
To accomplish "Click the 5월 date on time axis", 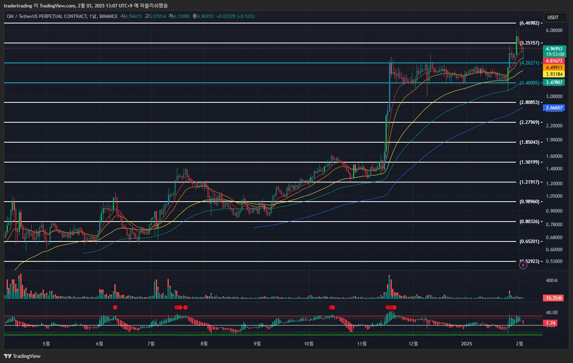I will (x=46, y=344).
